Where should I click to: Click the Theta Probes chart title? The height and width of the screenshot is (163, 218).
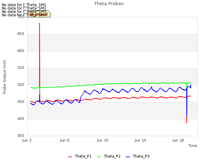(x=109, y=4)
